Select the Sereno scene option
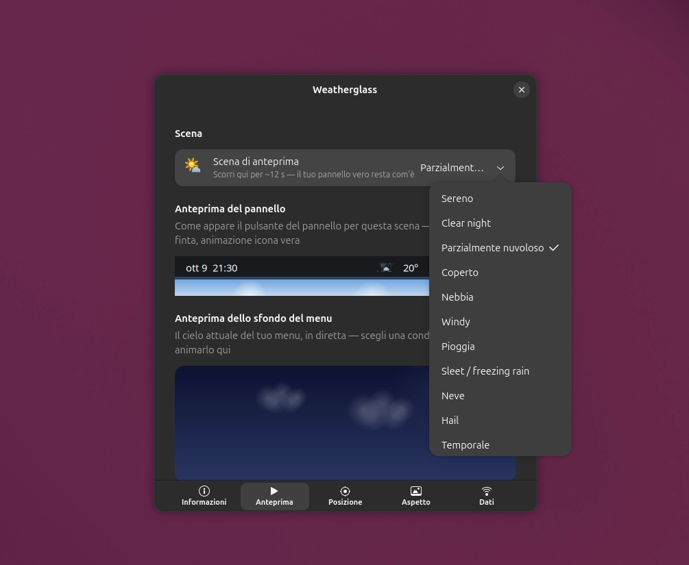Screen dimensions: 689x565 pyautogui.click(x=500, y=199)
